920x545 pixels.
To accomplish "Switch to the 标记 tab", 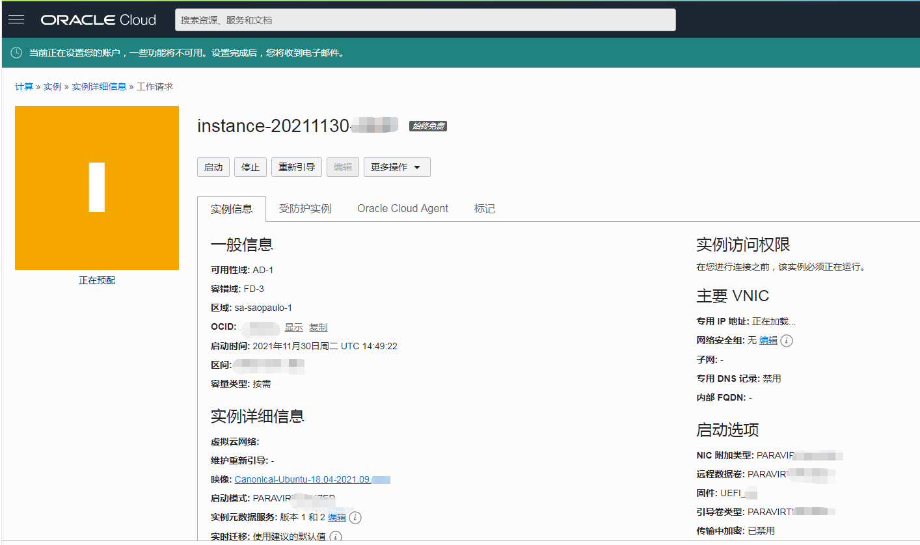I will pyautogui.click(x=485, y=209).
